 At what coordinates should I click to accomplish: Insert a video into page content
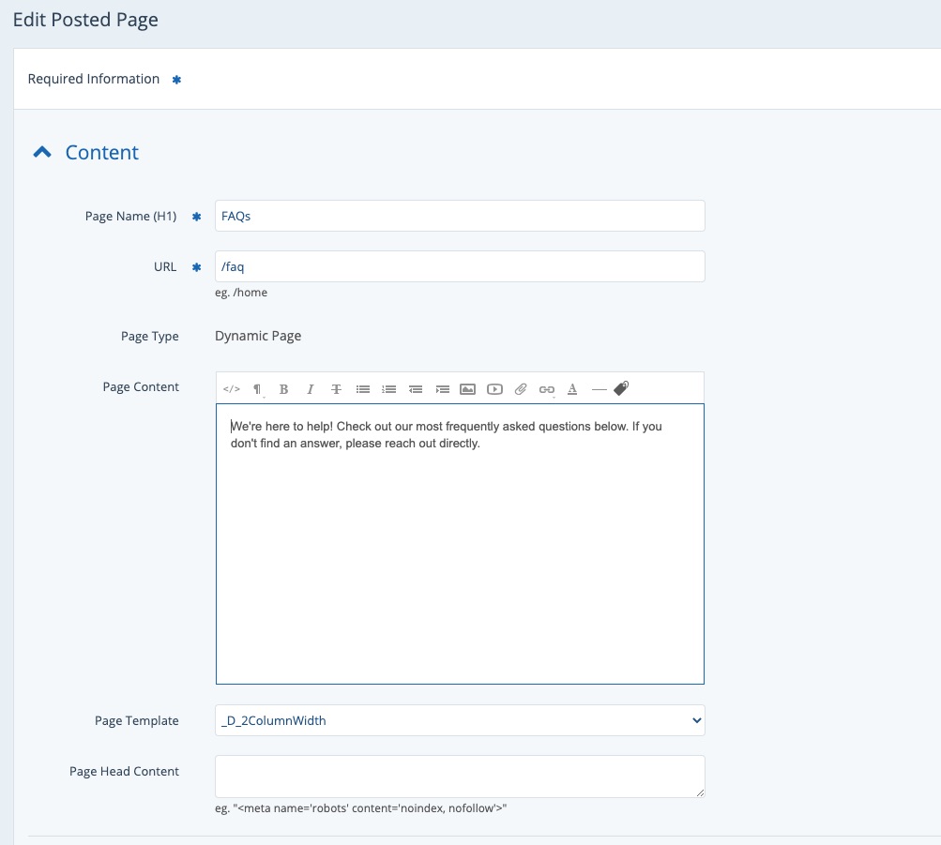(x=494, y=389)
